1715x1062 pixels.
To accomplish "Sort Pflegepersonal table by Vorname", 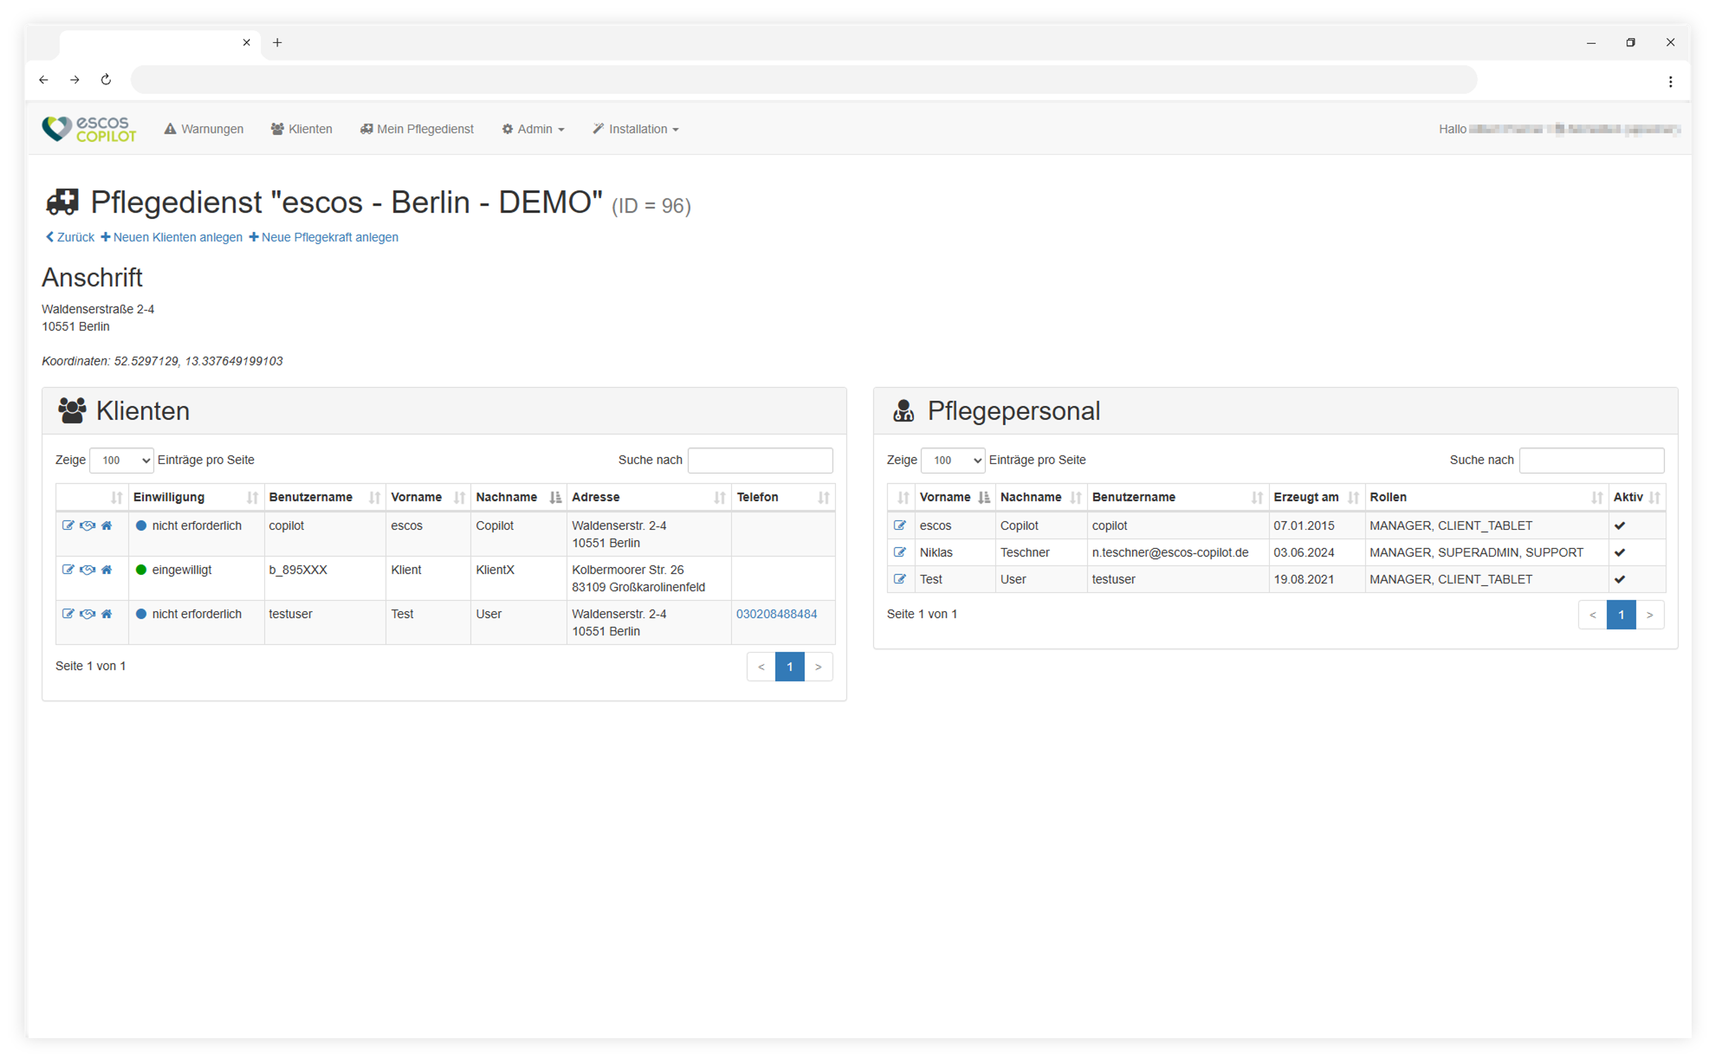I will point(955,497).
